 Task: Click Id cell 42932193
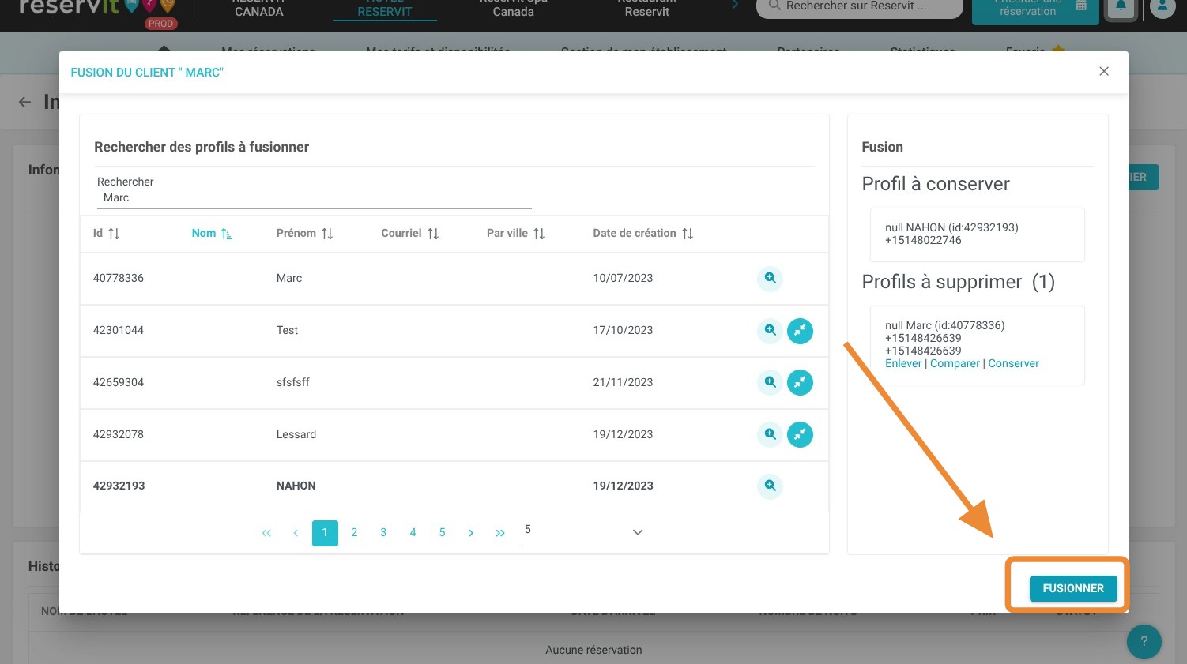(x=119, y=486)
